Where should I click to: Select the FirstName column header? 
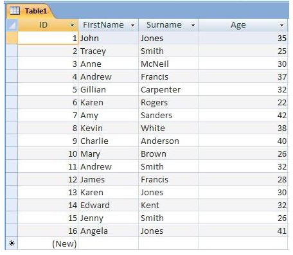pyautogui.click(x=109, y=25)
